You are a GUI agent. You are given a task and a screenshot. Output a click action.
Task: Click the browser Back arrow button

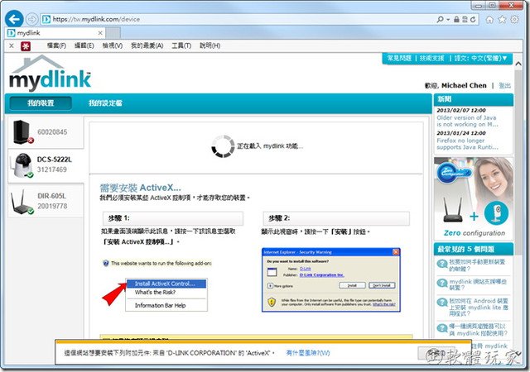click(14, 19)
